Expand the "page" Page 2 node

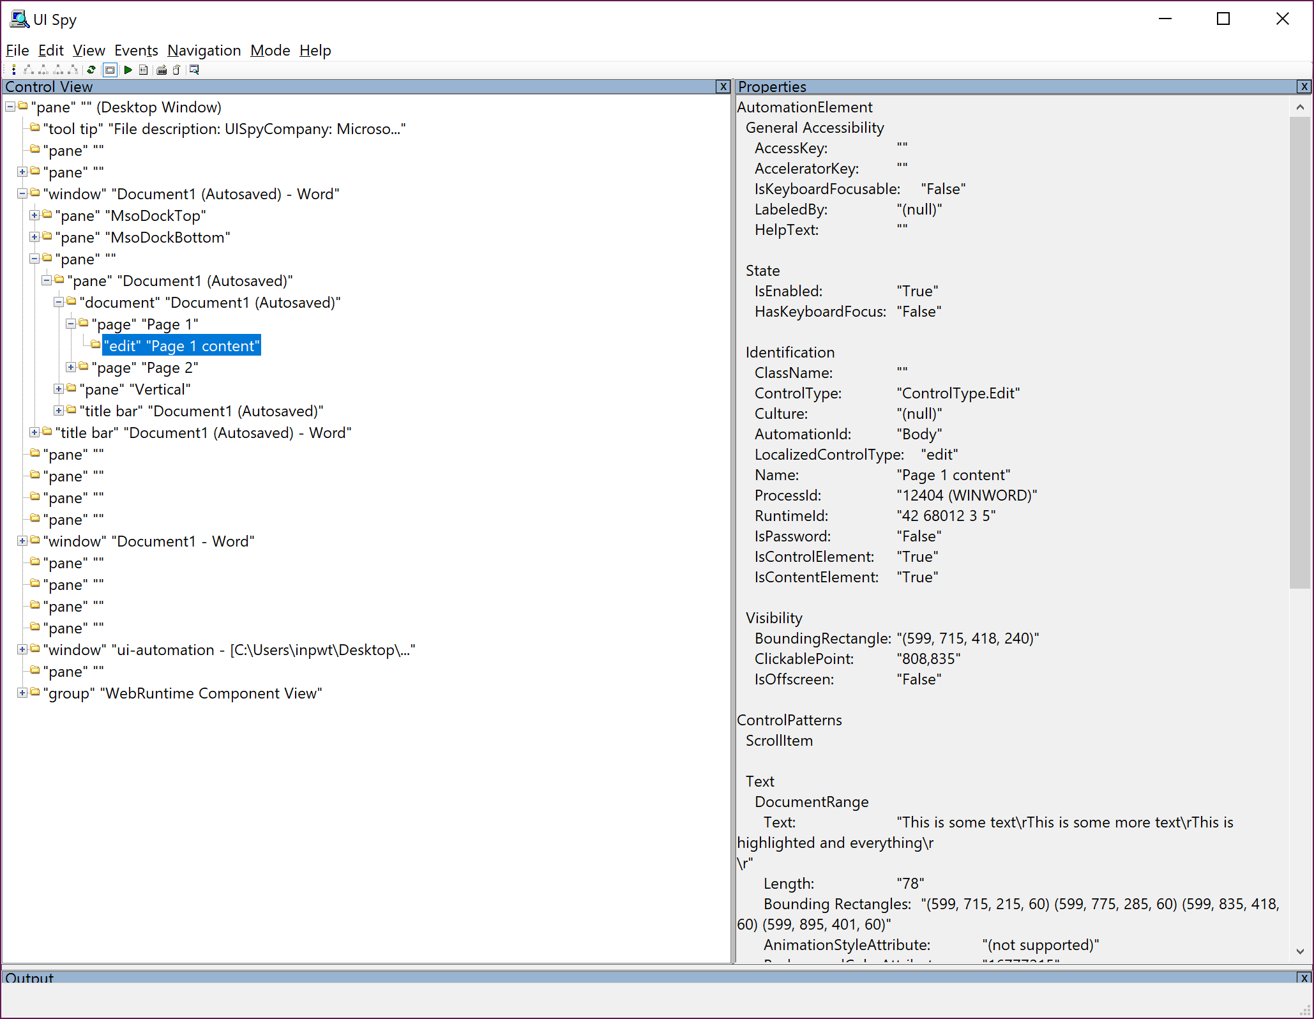click(71, 367)
